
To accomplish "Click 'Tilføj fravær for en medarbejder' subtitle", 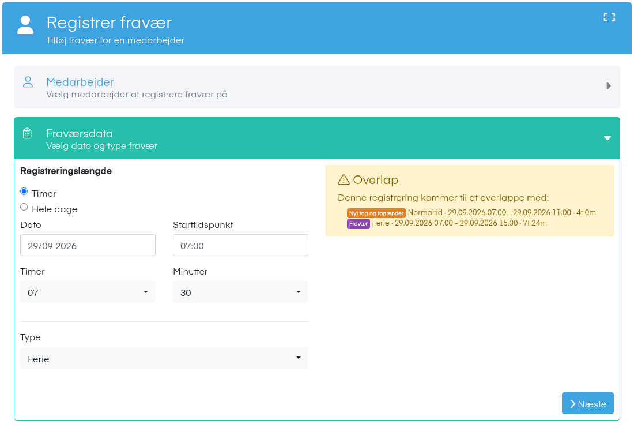I will [115, 40].
